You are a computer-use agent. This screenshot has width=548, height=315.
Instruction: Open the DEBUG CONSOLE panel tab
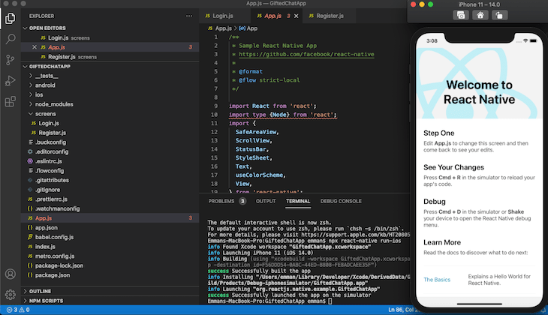(341, 201)
